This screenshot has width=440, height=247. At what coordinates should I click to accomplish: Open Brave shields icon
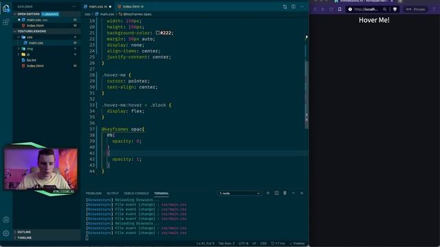tap(395, 9)
